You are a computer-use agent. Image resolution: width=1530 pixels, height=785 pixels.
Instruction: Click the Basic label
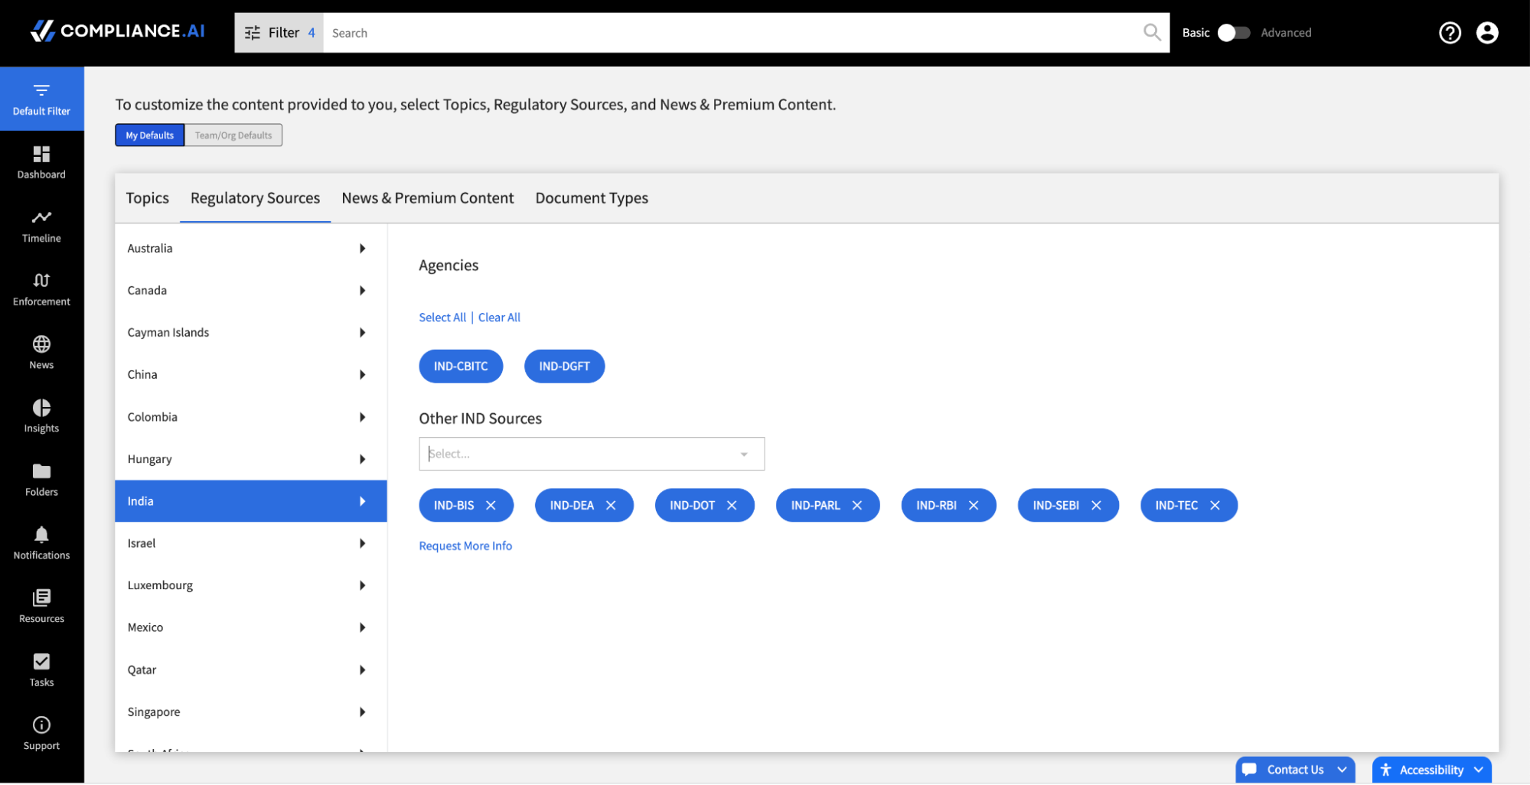pos(1196,33)
